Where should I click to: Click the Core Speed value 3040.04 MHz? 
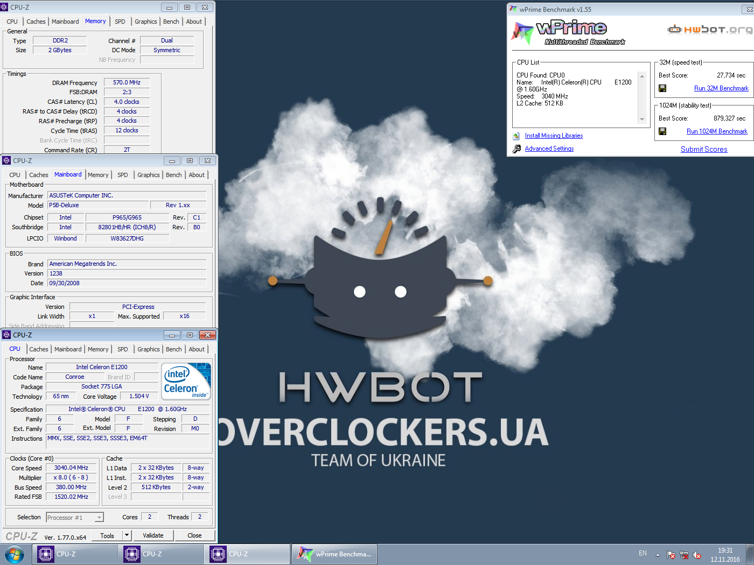[71, 468]
